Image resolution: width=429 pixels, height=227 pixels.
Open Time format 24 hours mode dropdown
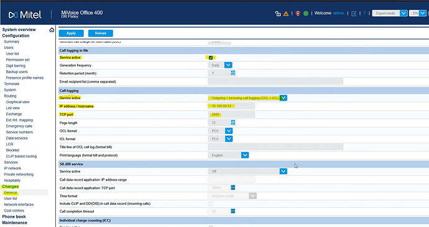232,196
